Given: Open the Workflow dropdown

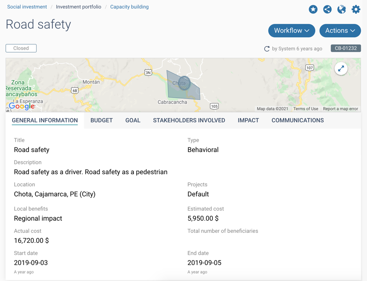Looking at the screenshot, I should tap(291, 31).
